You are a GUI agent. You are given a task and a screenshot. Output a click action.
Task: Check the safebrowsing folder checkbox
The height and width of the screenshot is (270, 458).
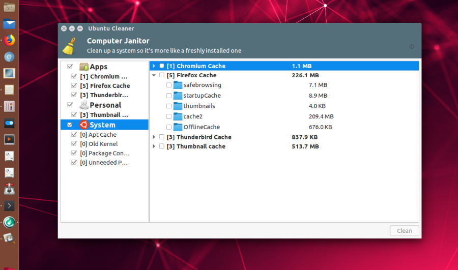point(169,85)
